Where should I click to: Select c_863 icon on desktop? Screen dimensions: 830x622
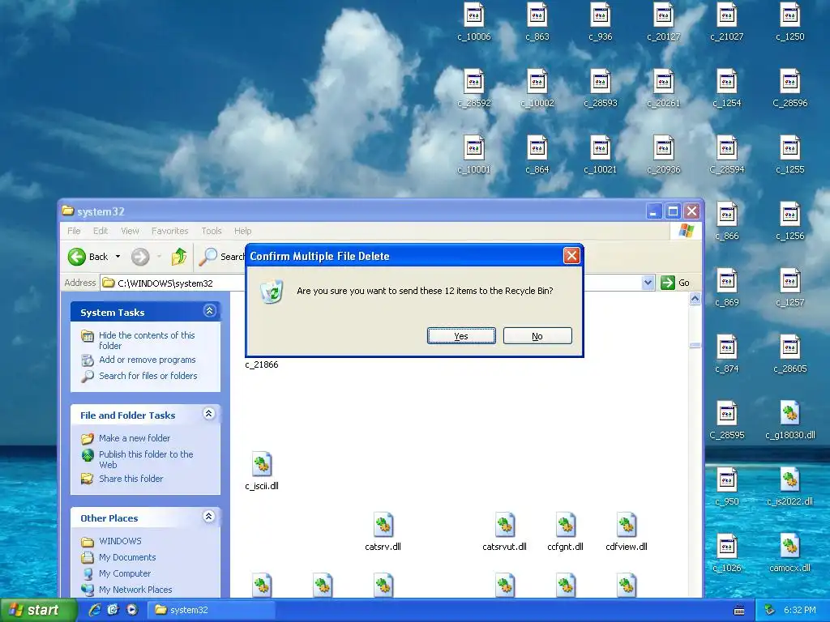click(x=537, y=15)
